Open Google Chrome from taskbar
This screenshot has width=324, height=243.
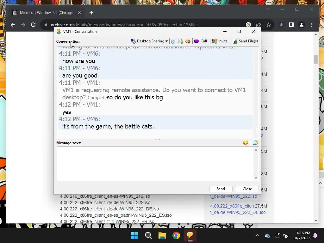tap(176, 235)
